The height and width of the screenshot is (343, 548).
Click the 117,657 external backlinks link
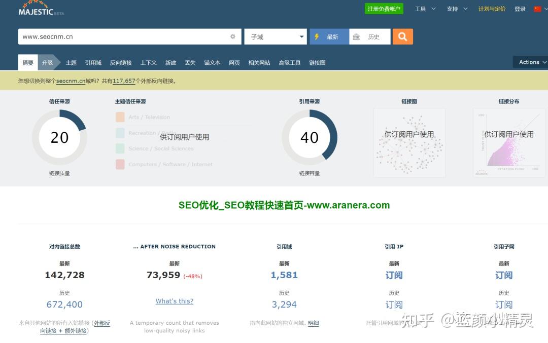(124, 81)
